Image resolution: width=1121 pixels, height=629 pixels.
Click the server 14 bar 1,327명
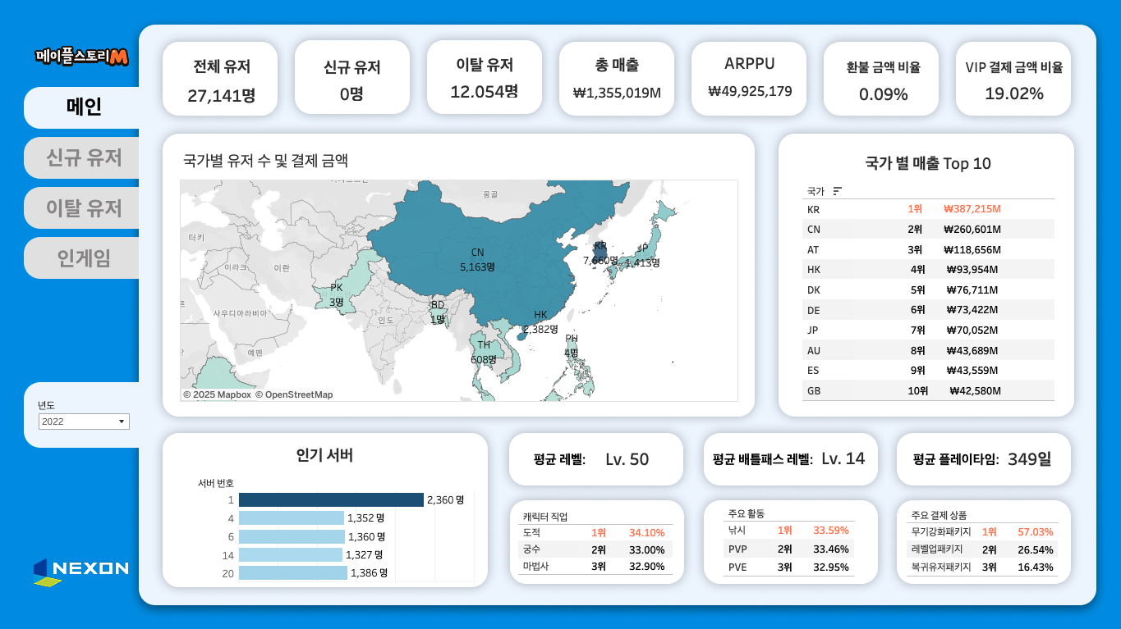(x=291, y=555)
